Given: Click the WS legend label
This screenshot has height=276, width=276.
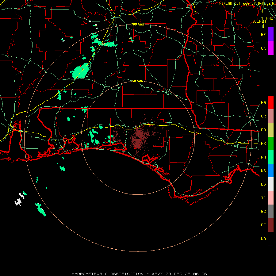Looking at the screenshot, I should pos(263,171).
